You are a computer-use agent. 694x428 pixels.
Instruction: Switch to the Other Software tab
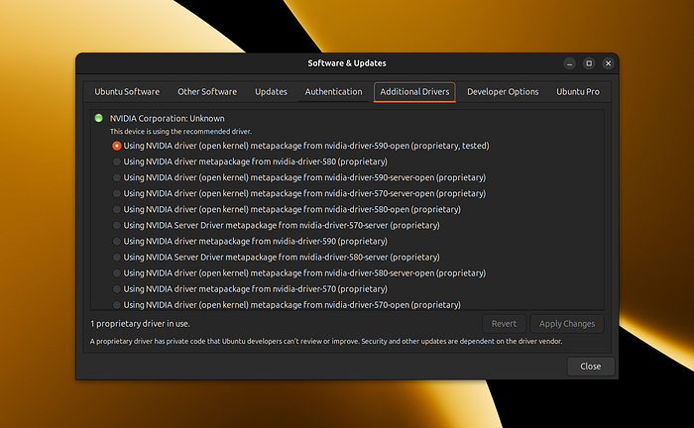(207, 92)
